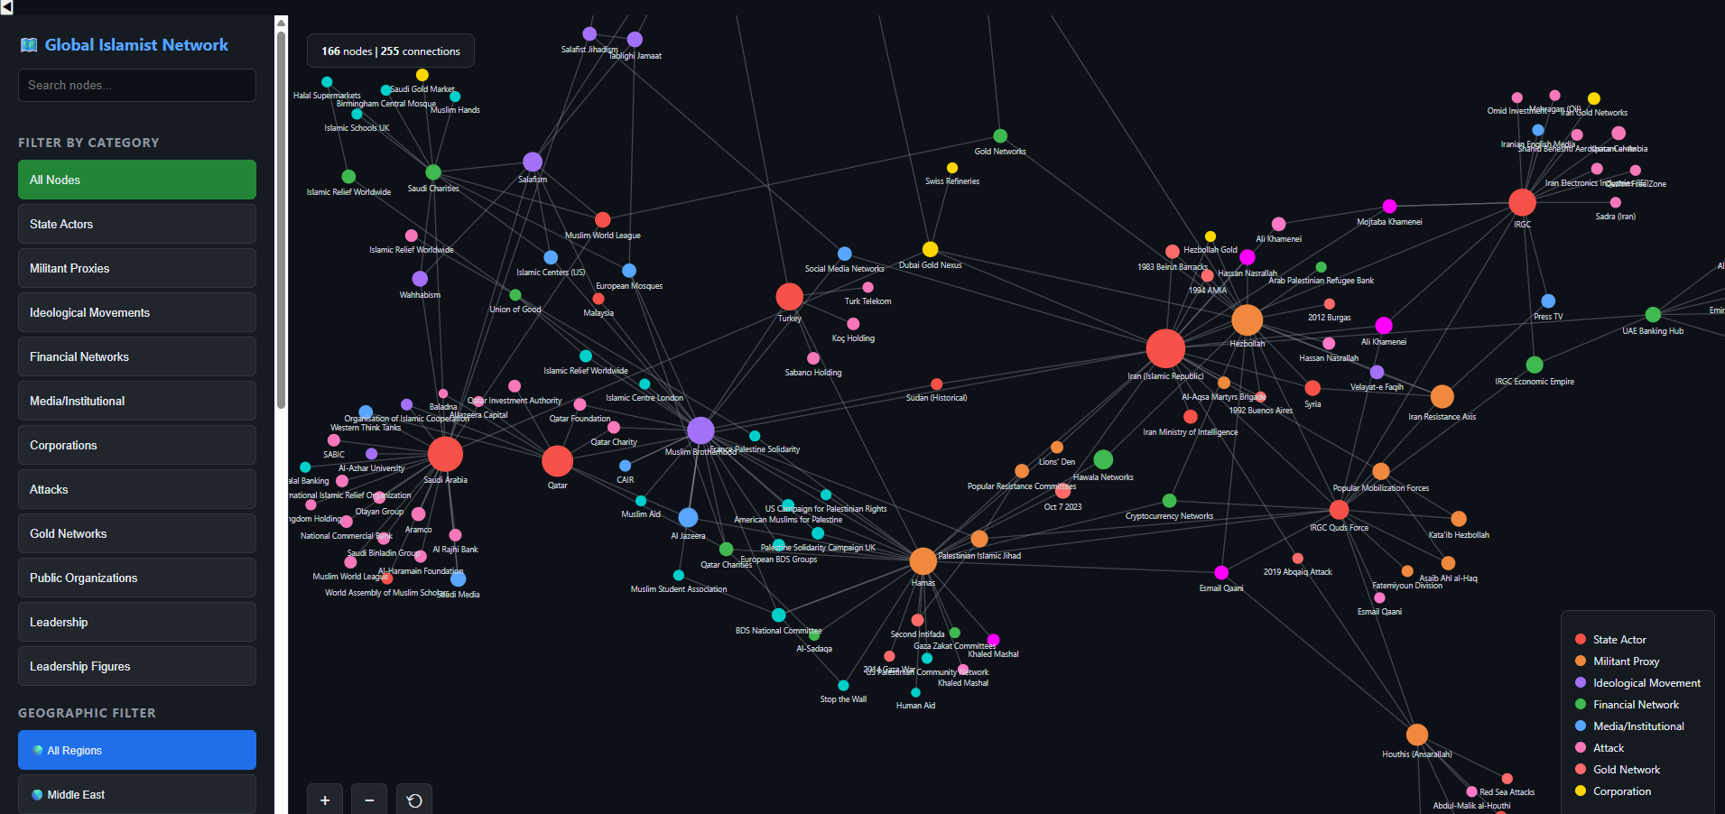The image size is (1725, 814).
Task: Select the Popular Mobilization Forces node
Action: (1381, 471)
